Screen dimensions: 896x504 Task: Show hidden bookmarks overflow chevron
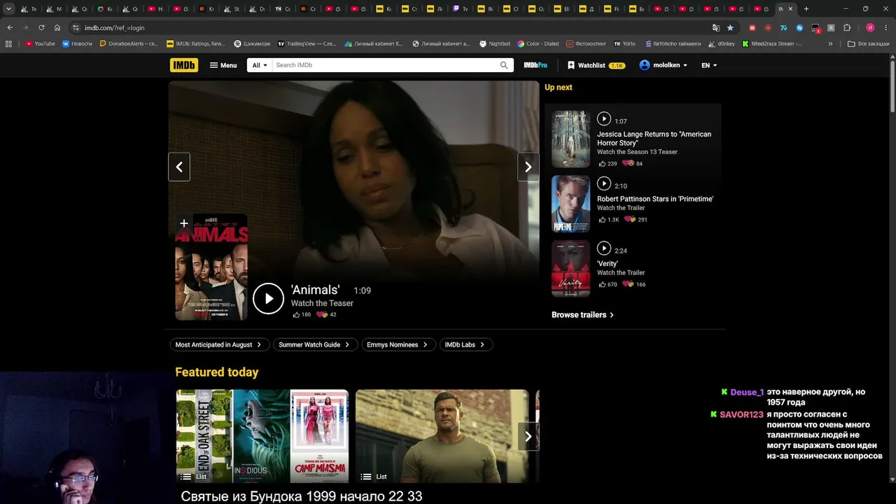pyautogui.click(x=831, y=43)
